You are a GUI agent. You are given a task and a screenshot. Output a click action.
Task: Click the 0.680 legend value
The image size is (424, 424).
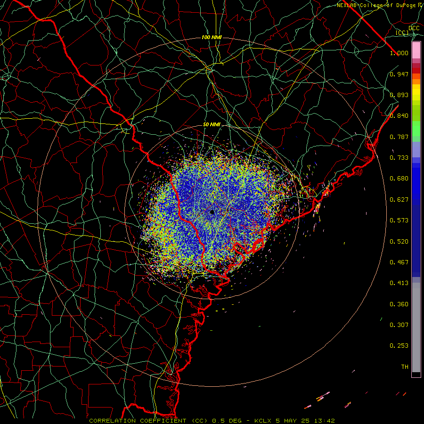pos(399,179)
